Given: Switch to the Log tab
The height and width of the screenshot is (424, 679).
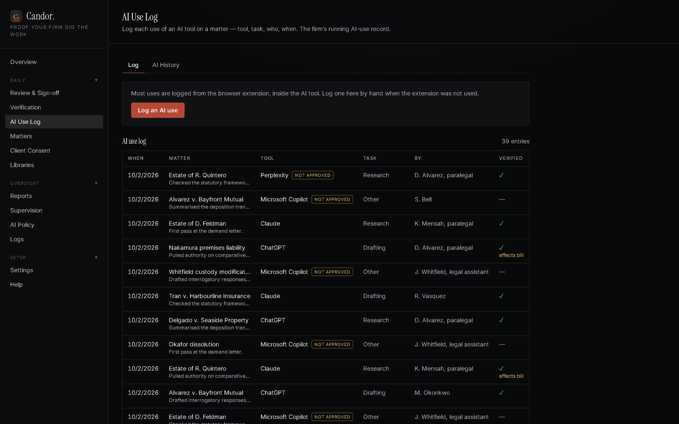Looking at the screenshot, I should tap(133, 65).
